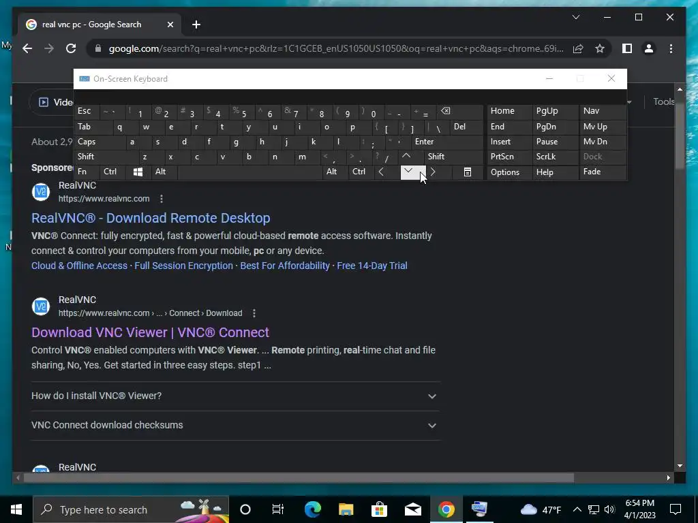This screenshot has width=698, height=523.
Task: Toggle left Ctrl key on keyboard
Action: pos(113,172)
